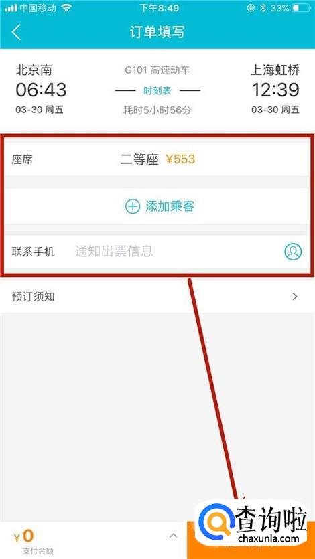Image resolution: width=315 pixels, height=559 pixels.
Task: Tap the cellular signal bars icon
Action: point(11,8)
